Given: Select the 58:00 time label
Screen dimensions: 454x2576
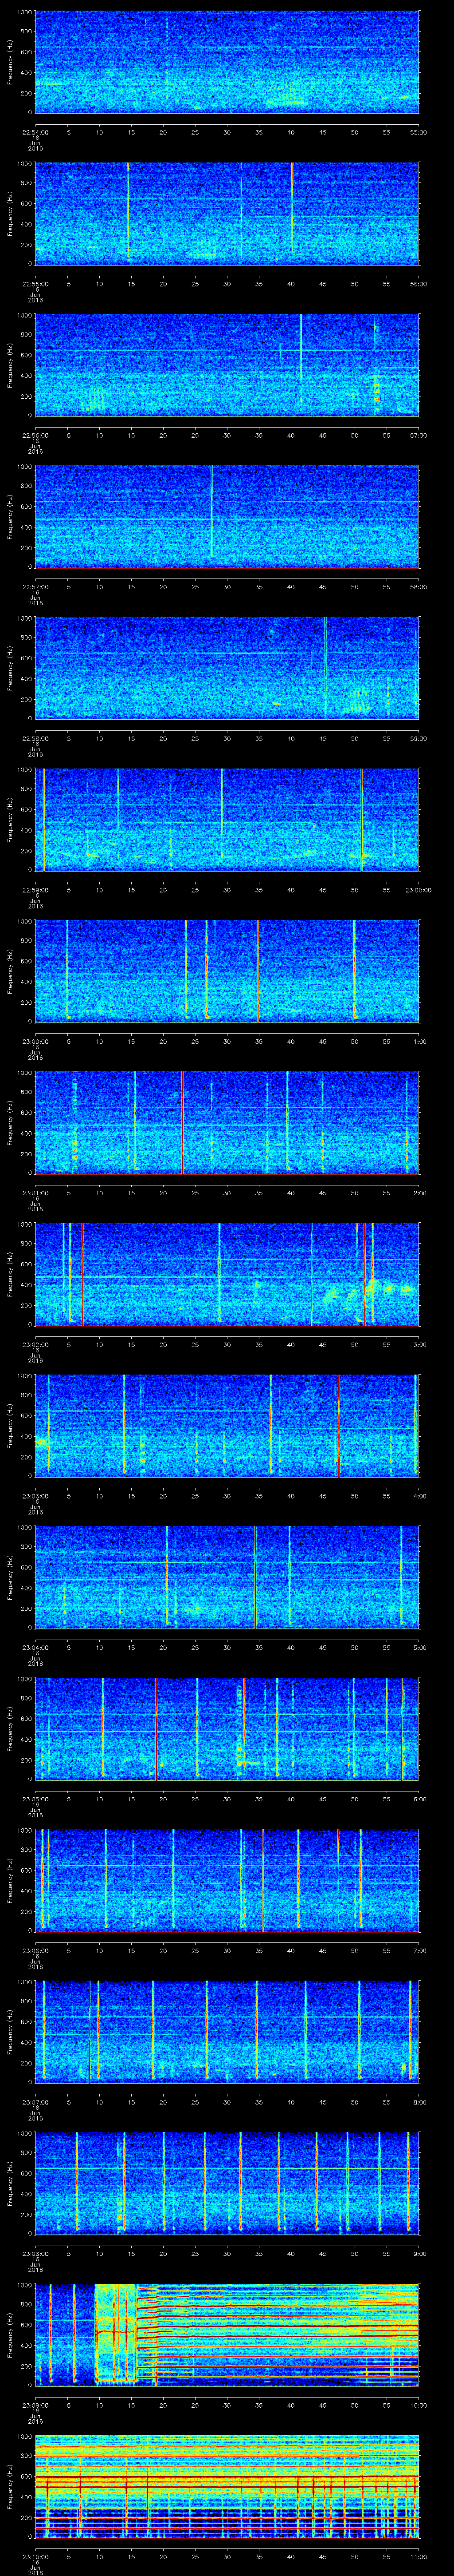Looking at the screenshot, I should pyautogui.click(x=419, y=587).
